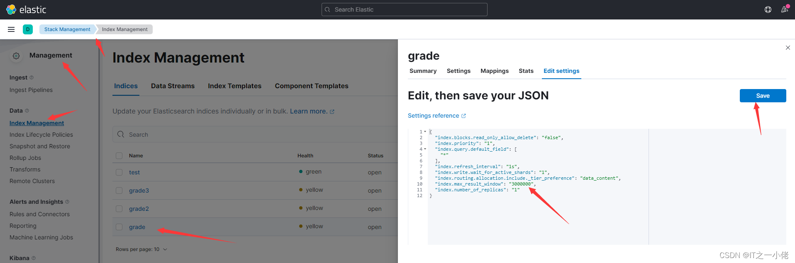Open the Mappings tab
The width and height of the screenshot is (795, 263).
click(x=495, y=71)
